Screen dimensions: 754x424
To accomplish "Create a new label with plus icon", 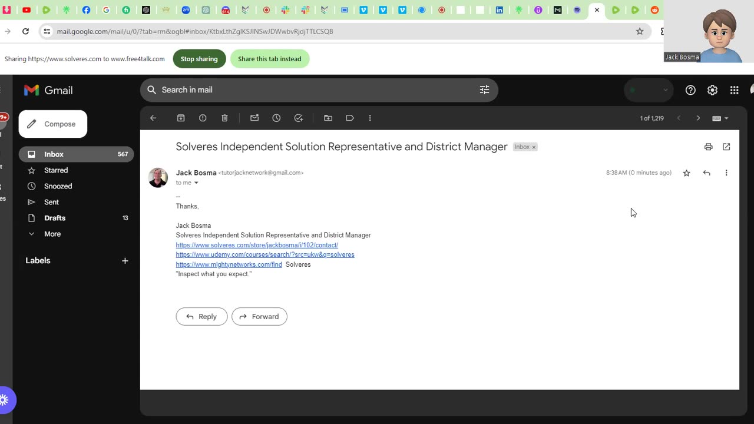I will point(125,260).
